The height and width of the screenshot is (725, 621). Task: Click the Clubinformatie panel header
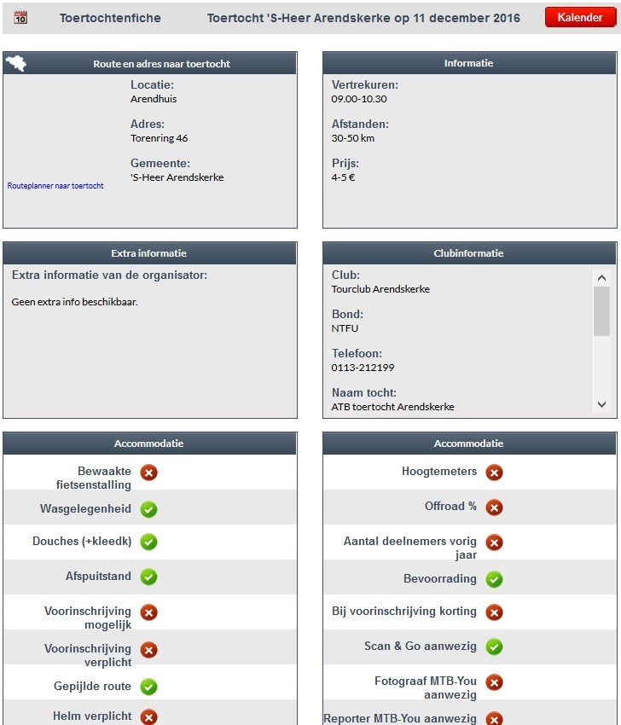(x=469, y=253)
